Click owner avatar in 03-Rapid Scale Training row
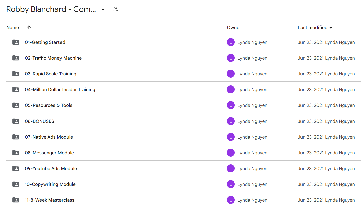 (x=231, y=74)
